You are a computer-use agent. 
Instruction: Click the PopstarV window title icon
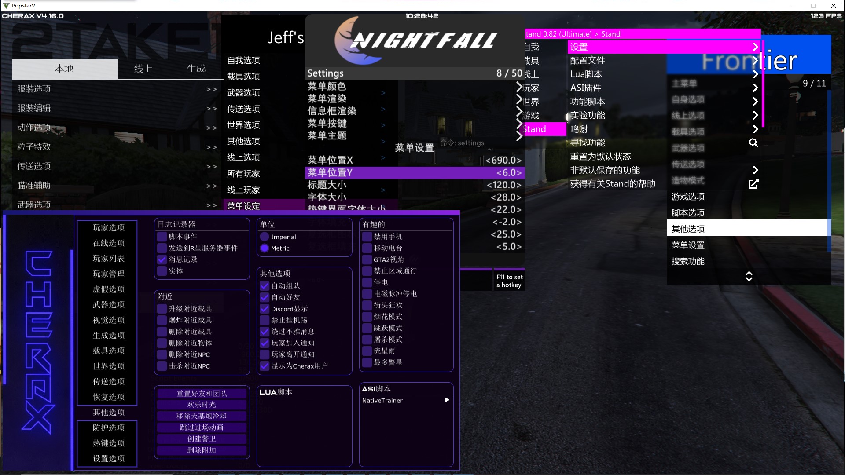tap(6, 6)
